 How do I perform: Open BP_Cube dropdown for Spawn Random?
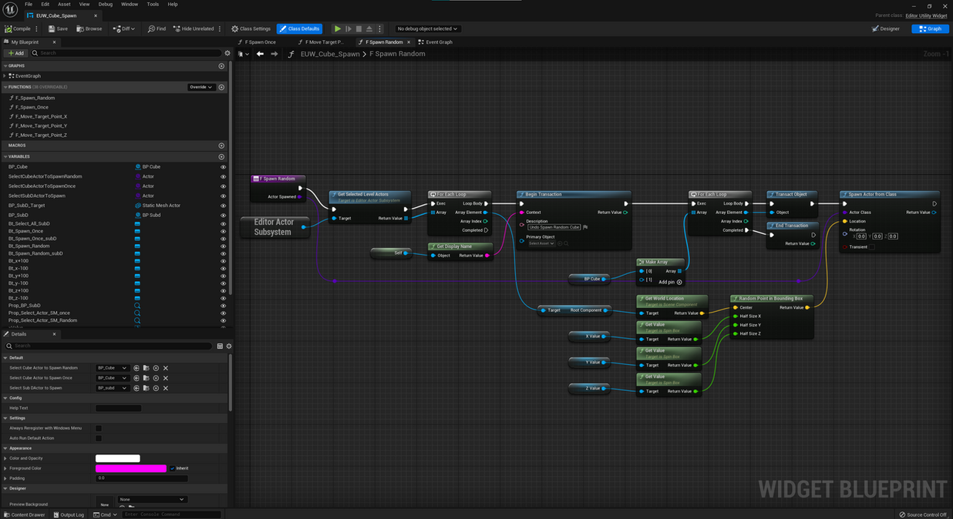pyautogui.click(x=112, y=368)
